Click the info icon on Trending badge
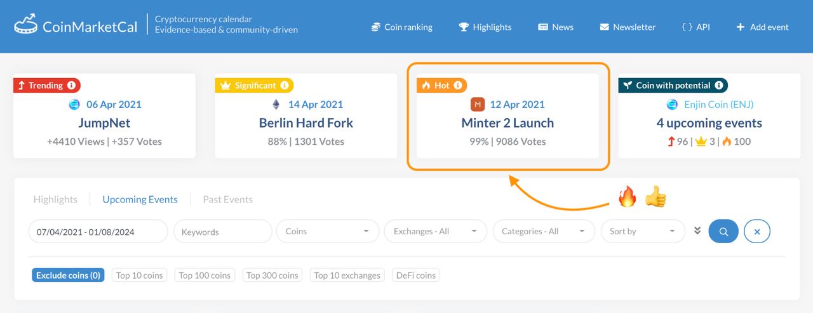Viewport: 813px width, 313px height. click(x=71, y=85)
